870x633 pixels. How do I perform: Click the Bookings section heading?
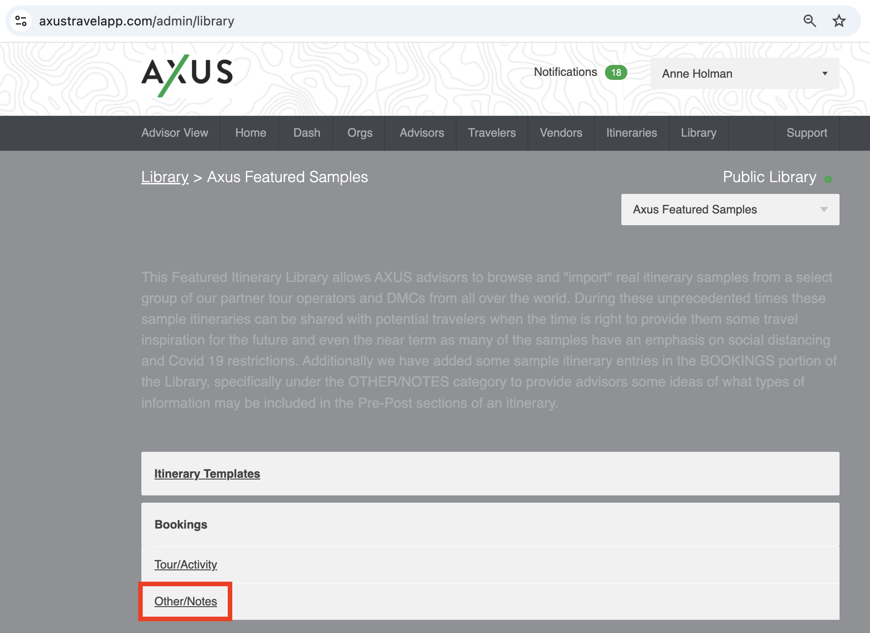(181, 524)
